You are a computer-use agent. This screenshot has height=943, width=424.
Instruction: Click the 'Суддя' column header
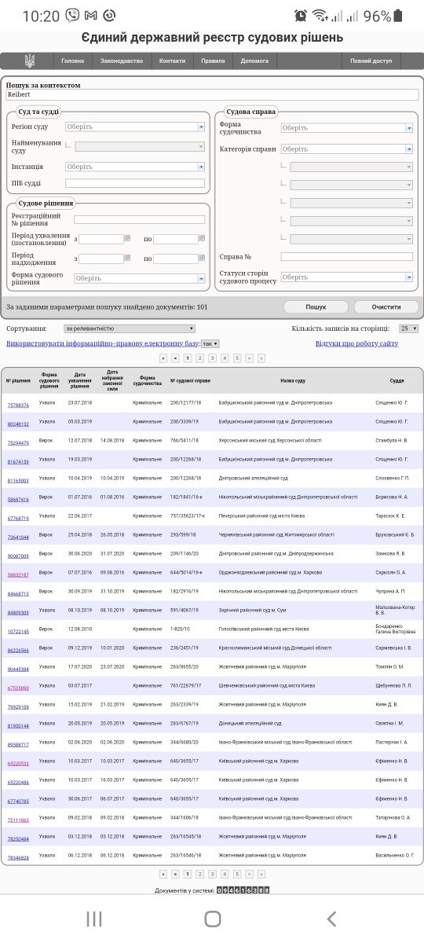tap(397, 380)
